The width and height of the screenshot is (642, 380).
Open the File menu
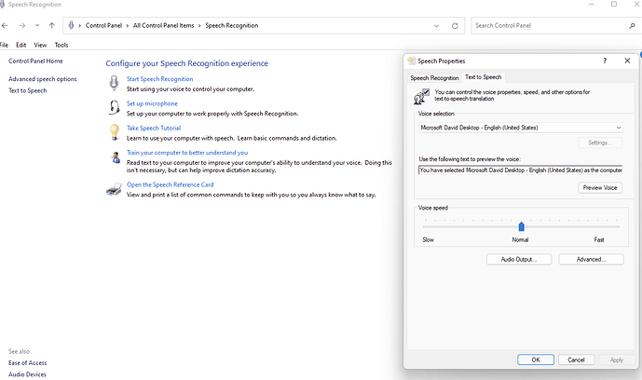[4, 45]
